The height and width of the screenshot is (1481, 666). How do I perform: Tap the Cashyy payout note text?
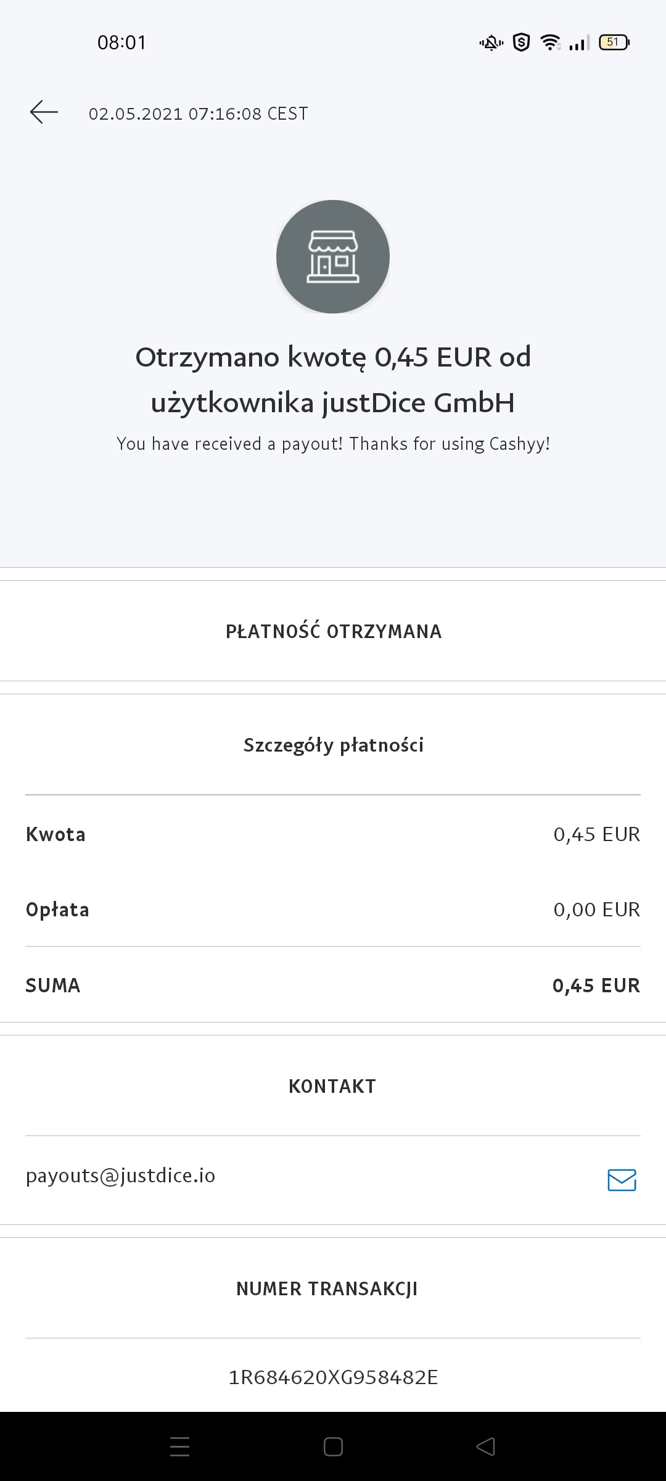(333, 444)
